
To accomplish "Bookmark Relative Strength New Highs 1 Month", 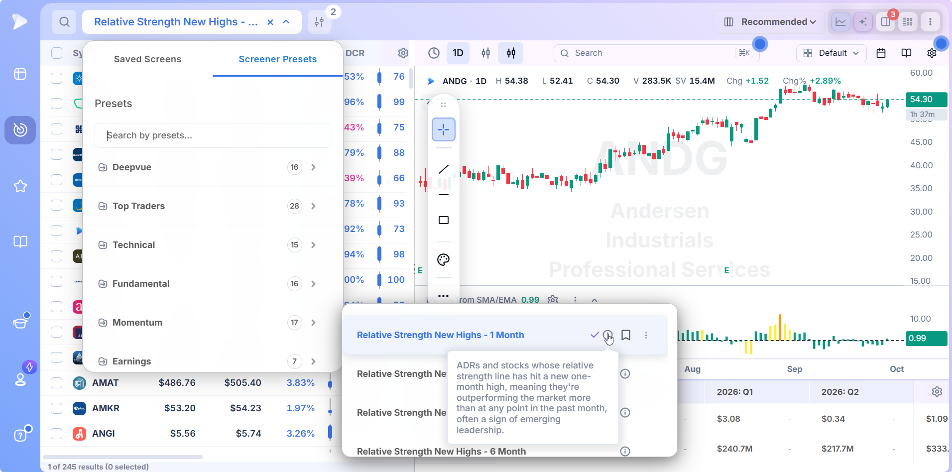I will coord(626,335).
